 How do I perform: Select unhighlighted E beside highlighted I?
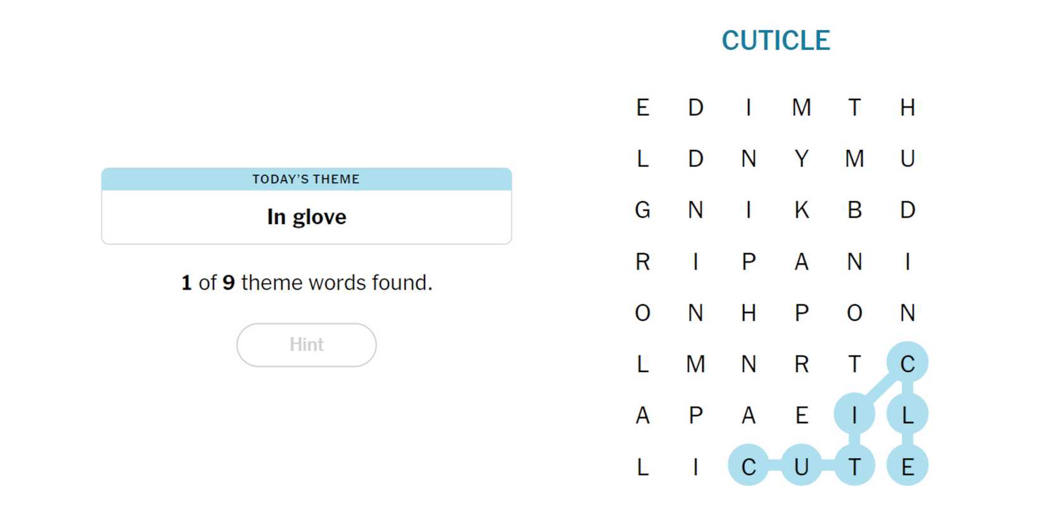point(801,416)
